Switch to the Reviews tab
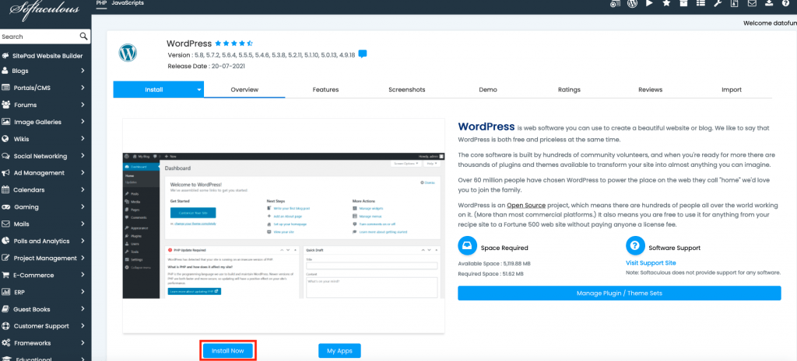797x361 pixels. pos(651,90)
